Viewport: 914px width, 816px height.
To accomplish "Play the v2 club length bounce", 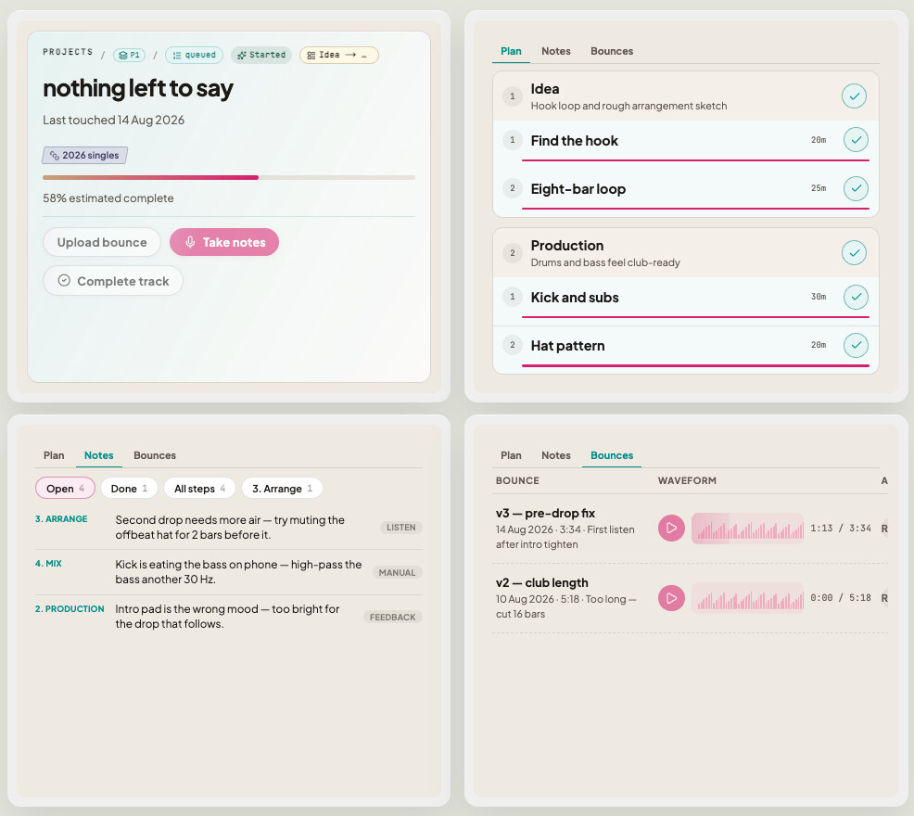I will click(x=671, y=598).
